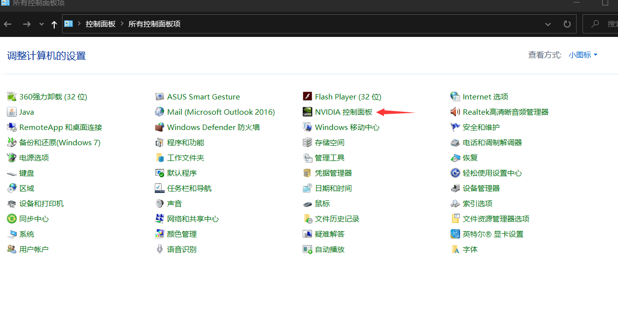Open the Realtek高清晰音频管理器 speaker icon
The width and height of the screenshot is (618, 319).
(455, 112)
